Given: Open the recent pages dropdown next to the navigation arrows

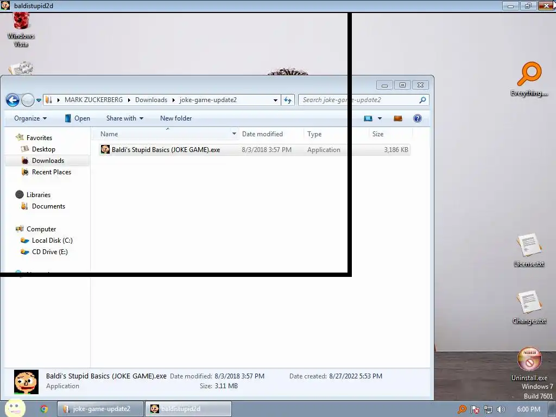Looking at the screenshot, I should pyautogui.click(x=39, y=100).
